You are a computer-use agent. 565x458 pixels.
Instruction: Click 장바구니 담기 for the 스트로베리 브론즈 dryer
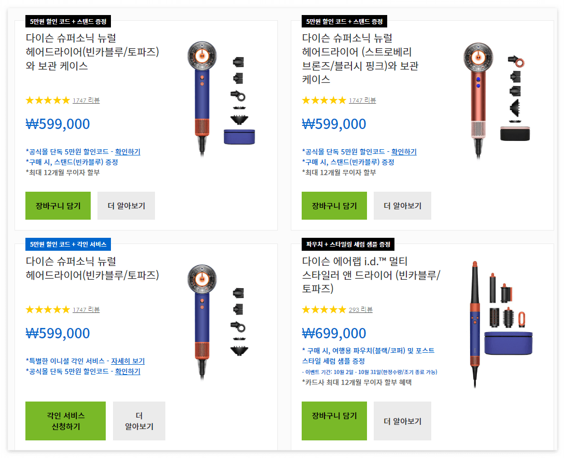[334, 205]
